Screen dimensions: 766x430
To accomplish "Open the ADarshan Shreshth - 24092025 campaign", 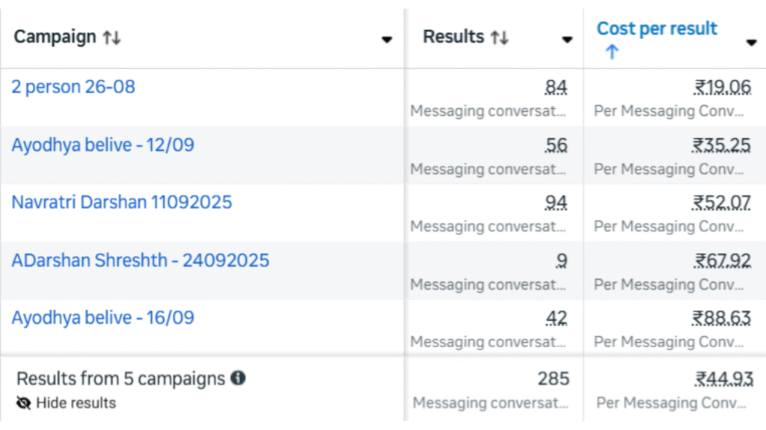I will pyautogui.click(x=140, y=261).
